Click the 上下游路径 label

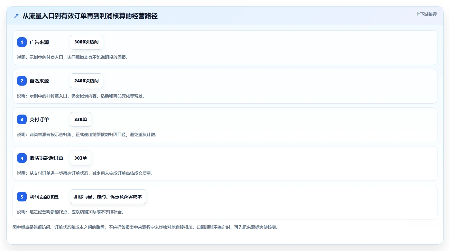pyautogui.click(x=426, y=14)
